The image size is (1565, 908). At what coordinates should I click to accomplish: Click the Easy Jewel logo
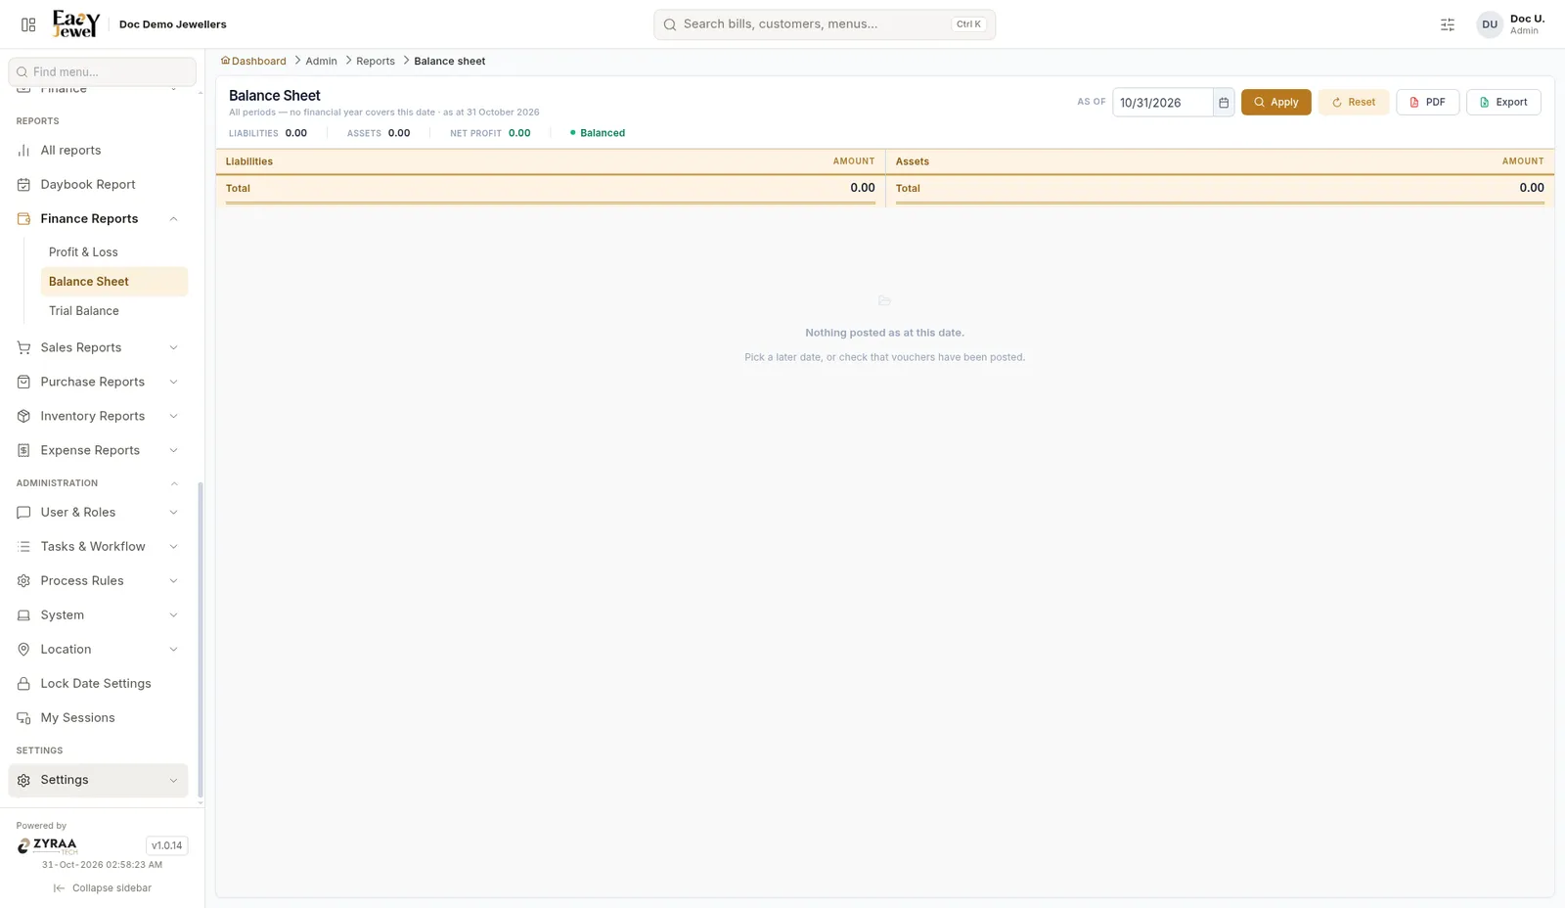(76, 24)
